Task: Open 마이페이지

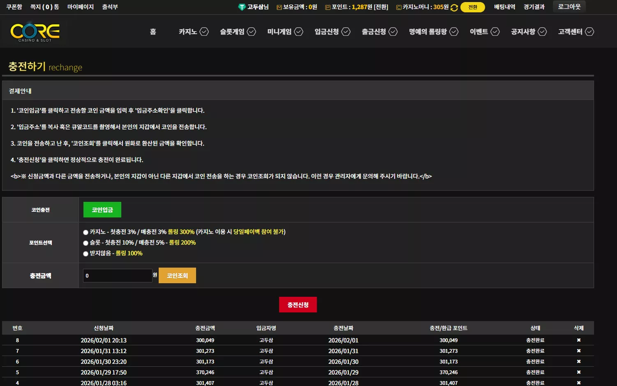Action: coord(81,7)
